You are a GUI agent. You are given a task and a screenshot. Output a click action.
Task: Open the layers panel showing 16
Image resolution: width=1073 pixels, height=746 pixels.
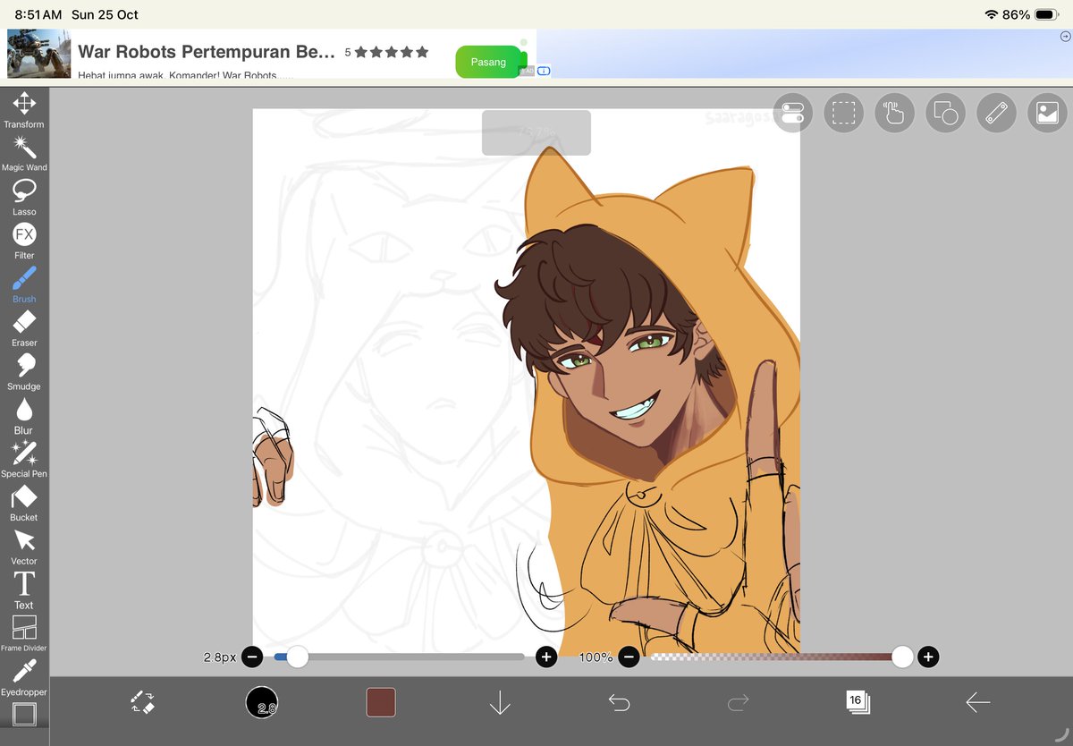[x=857, y=702]
